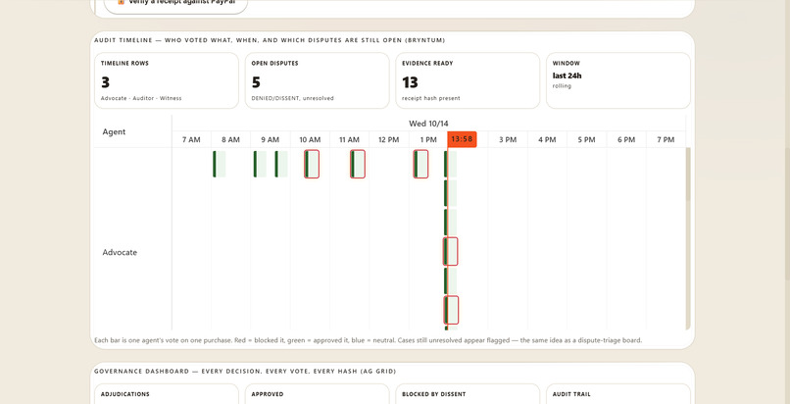Open the Evidence Ready stat card
This screenshot has width=790, height=404.
coord(468,80)
